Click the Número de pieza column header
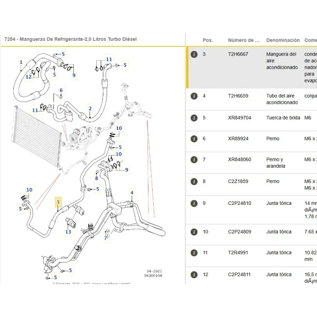 tap(244, 40)
